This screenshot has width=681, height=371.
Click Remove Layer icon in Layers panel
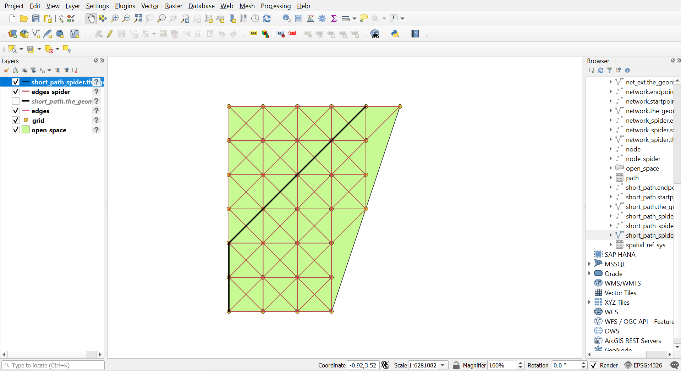coord(75,70)
